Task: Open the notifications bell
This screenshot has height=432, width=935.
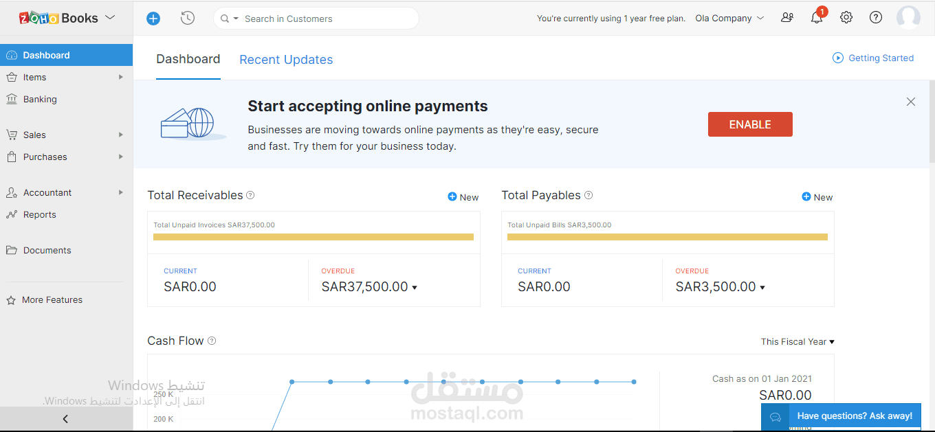Action: click(x=816, y=17)
